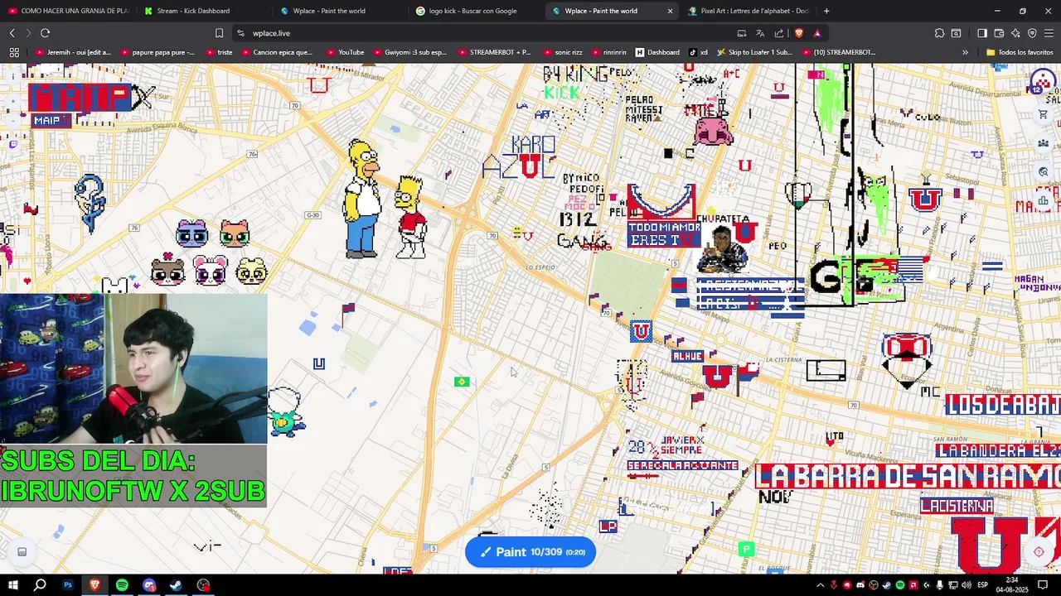This screenshot has width=1061, height=596.
Task: Open site settings icon in address bar
Action: [240, 33]
